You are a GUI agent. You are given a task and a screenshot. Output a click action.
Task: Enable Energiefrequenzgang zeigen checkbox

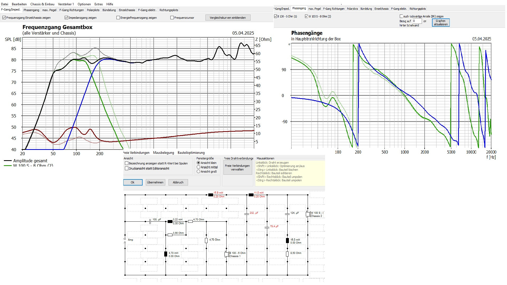coord(118,18)
